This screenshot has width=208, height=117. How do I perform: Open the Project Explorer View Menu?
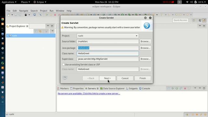tap(53, 31)
